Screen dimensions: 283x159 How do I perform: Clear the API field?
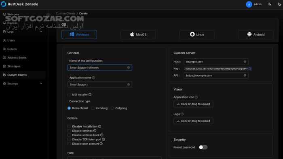point(245,75)
